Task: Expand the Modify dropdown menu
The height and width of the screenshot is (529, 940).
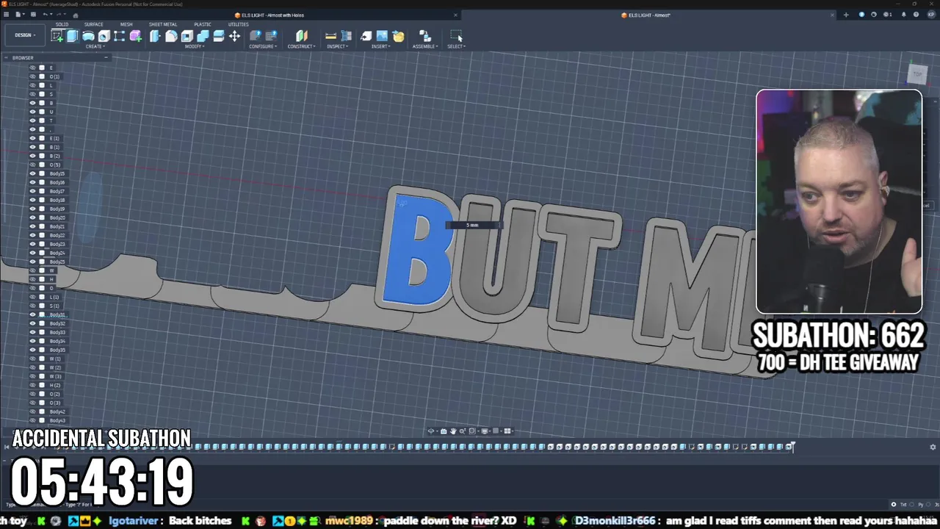Action: point(195,46)
